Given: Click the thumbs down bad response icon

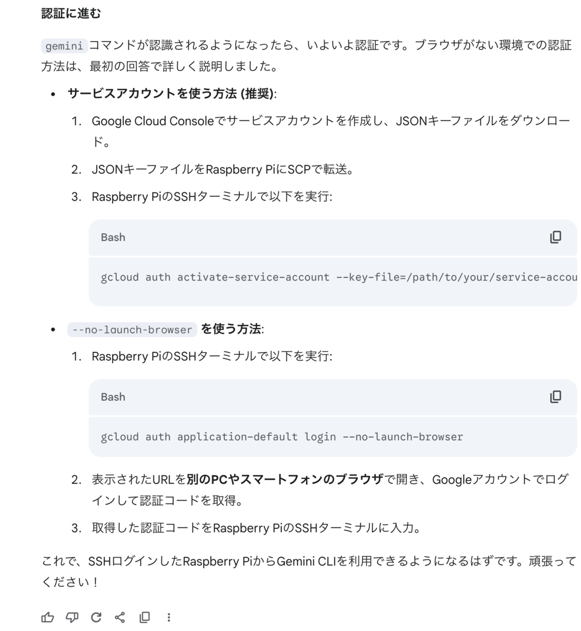Looking at the screenshot, I should point(72,617).
